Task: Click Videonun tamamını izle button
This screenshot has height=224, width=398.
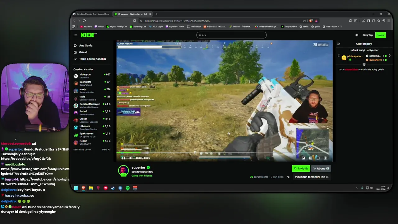Action: [312, 177]
